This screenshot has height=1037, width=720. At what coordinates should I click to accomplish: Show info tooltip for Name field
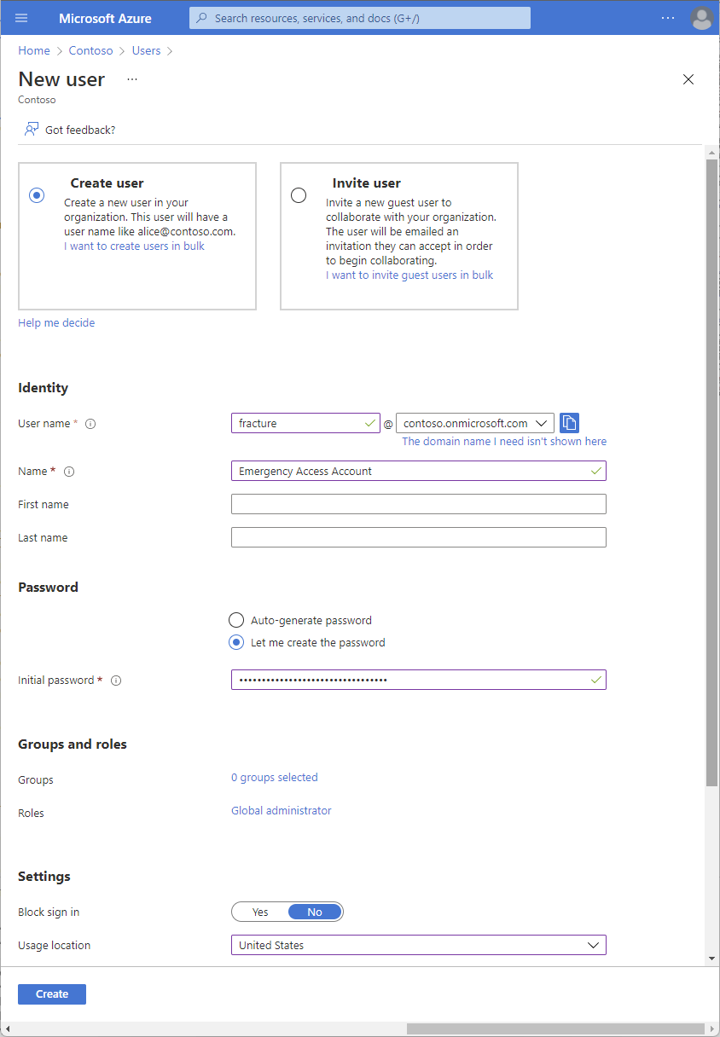click(x=70, y=472)
